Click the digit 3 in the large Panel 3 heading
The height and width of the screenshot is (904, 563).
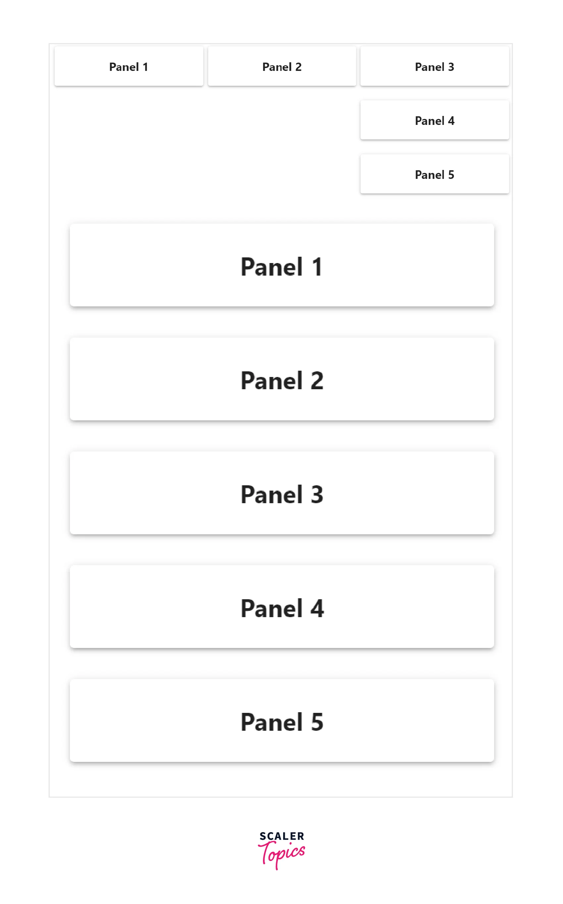tap(317, 495)
